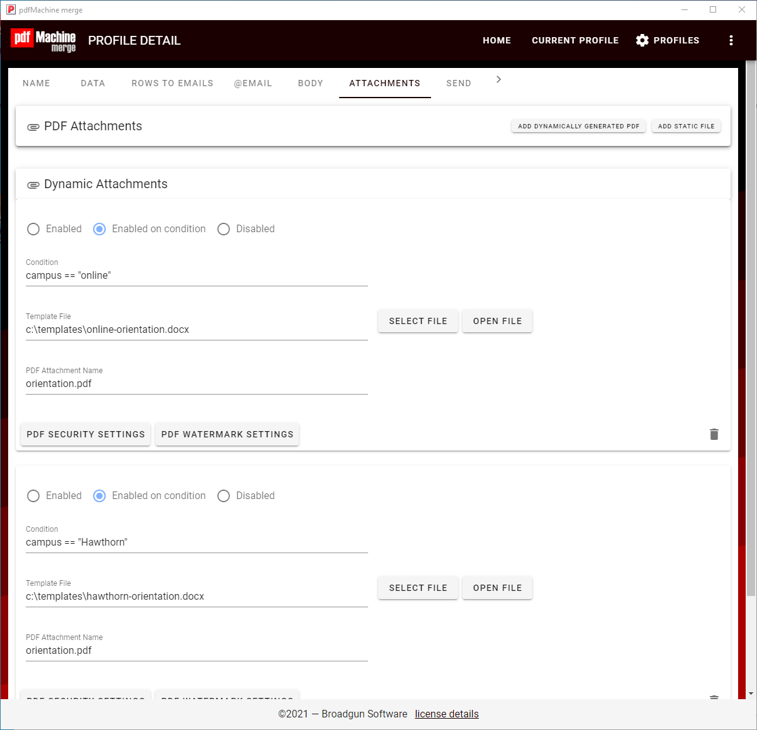Viewport: 757px width, 730px height.
Task: Open the SEND tab
Action: 459,83
